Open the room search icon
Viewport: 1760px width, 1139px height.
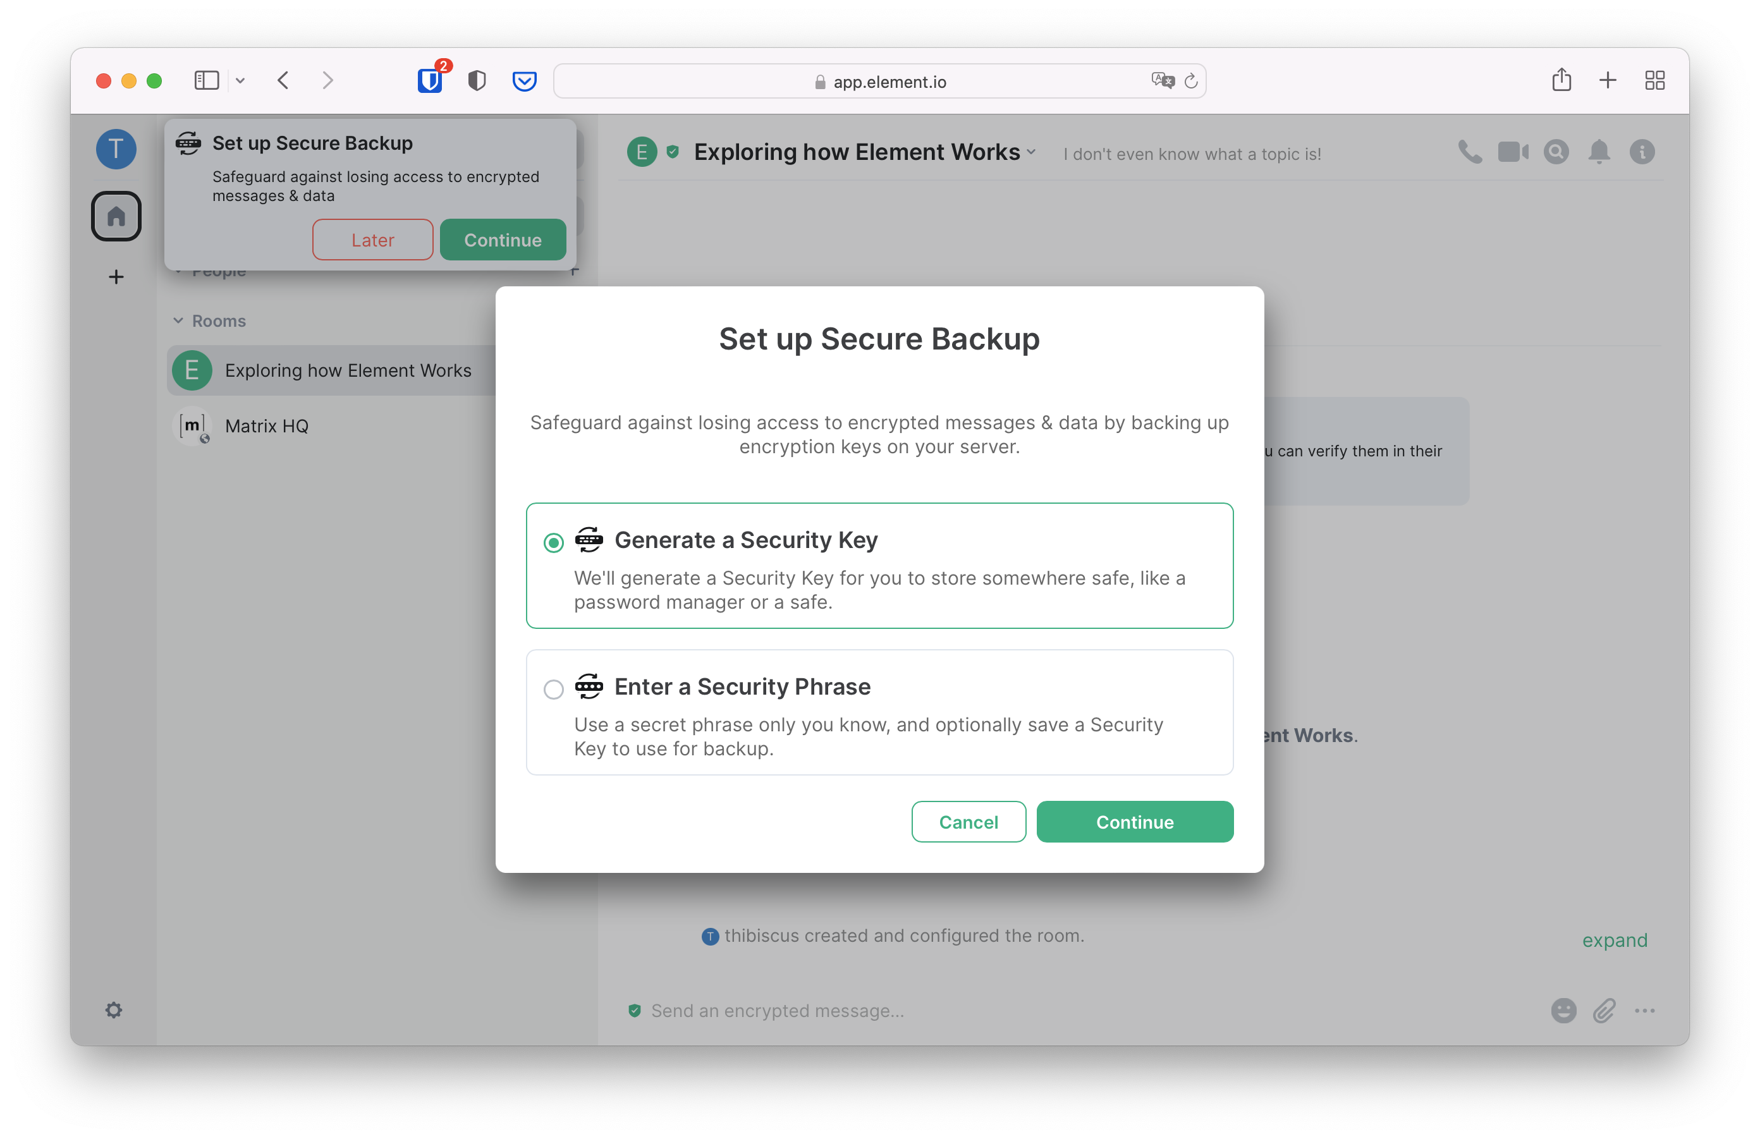click(1556, 152)
